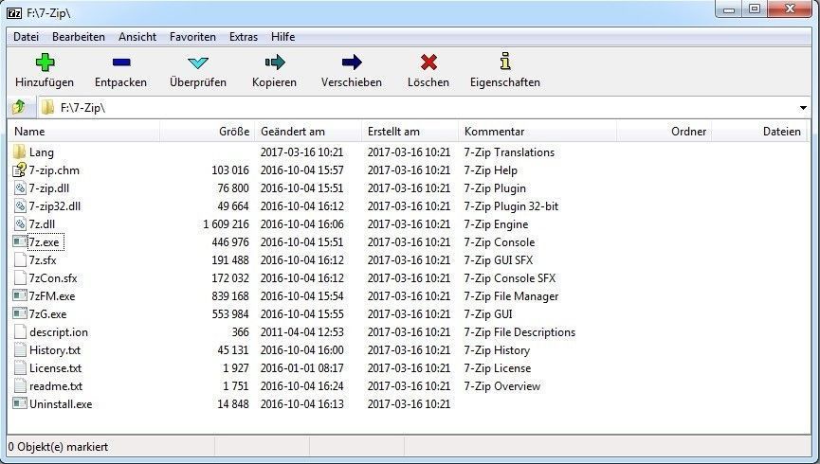Select the Uninstall.exe entry

60,404
